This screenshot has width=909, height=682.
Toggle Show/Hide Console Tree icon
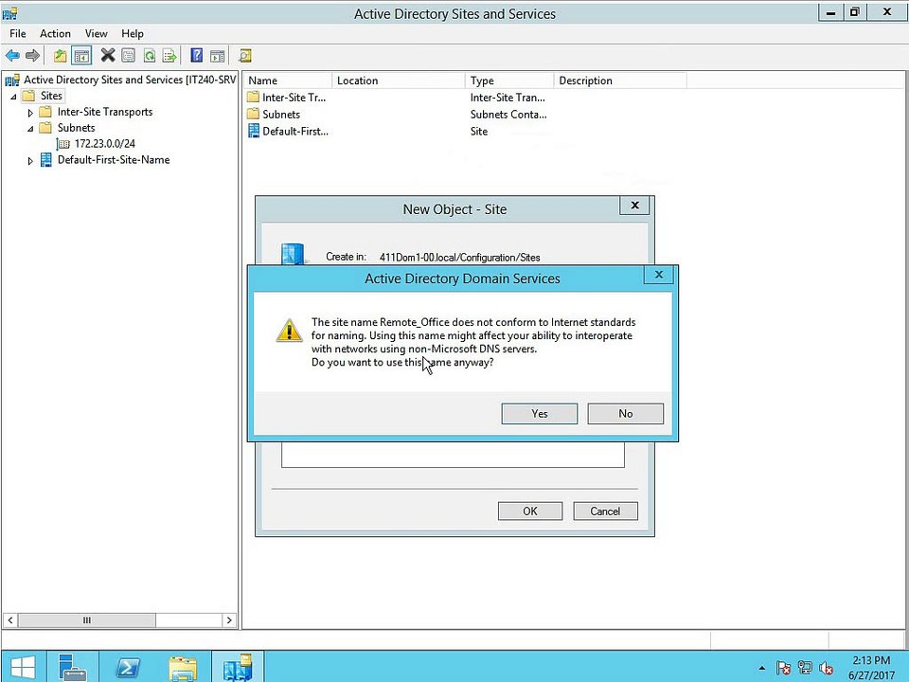pos(81,56)
